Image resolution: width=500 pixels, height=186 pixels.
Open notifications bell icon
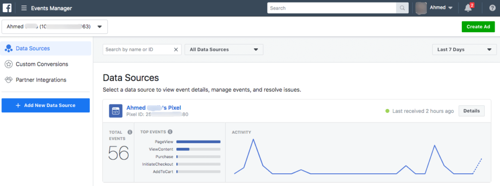[x=468, y=8]
